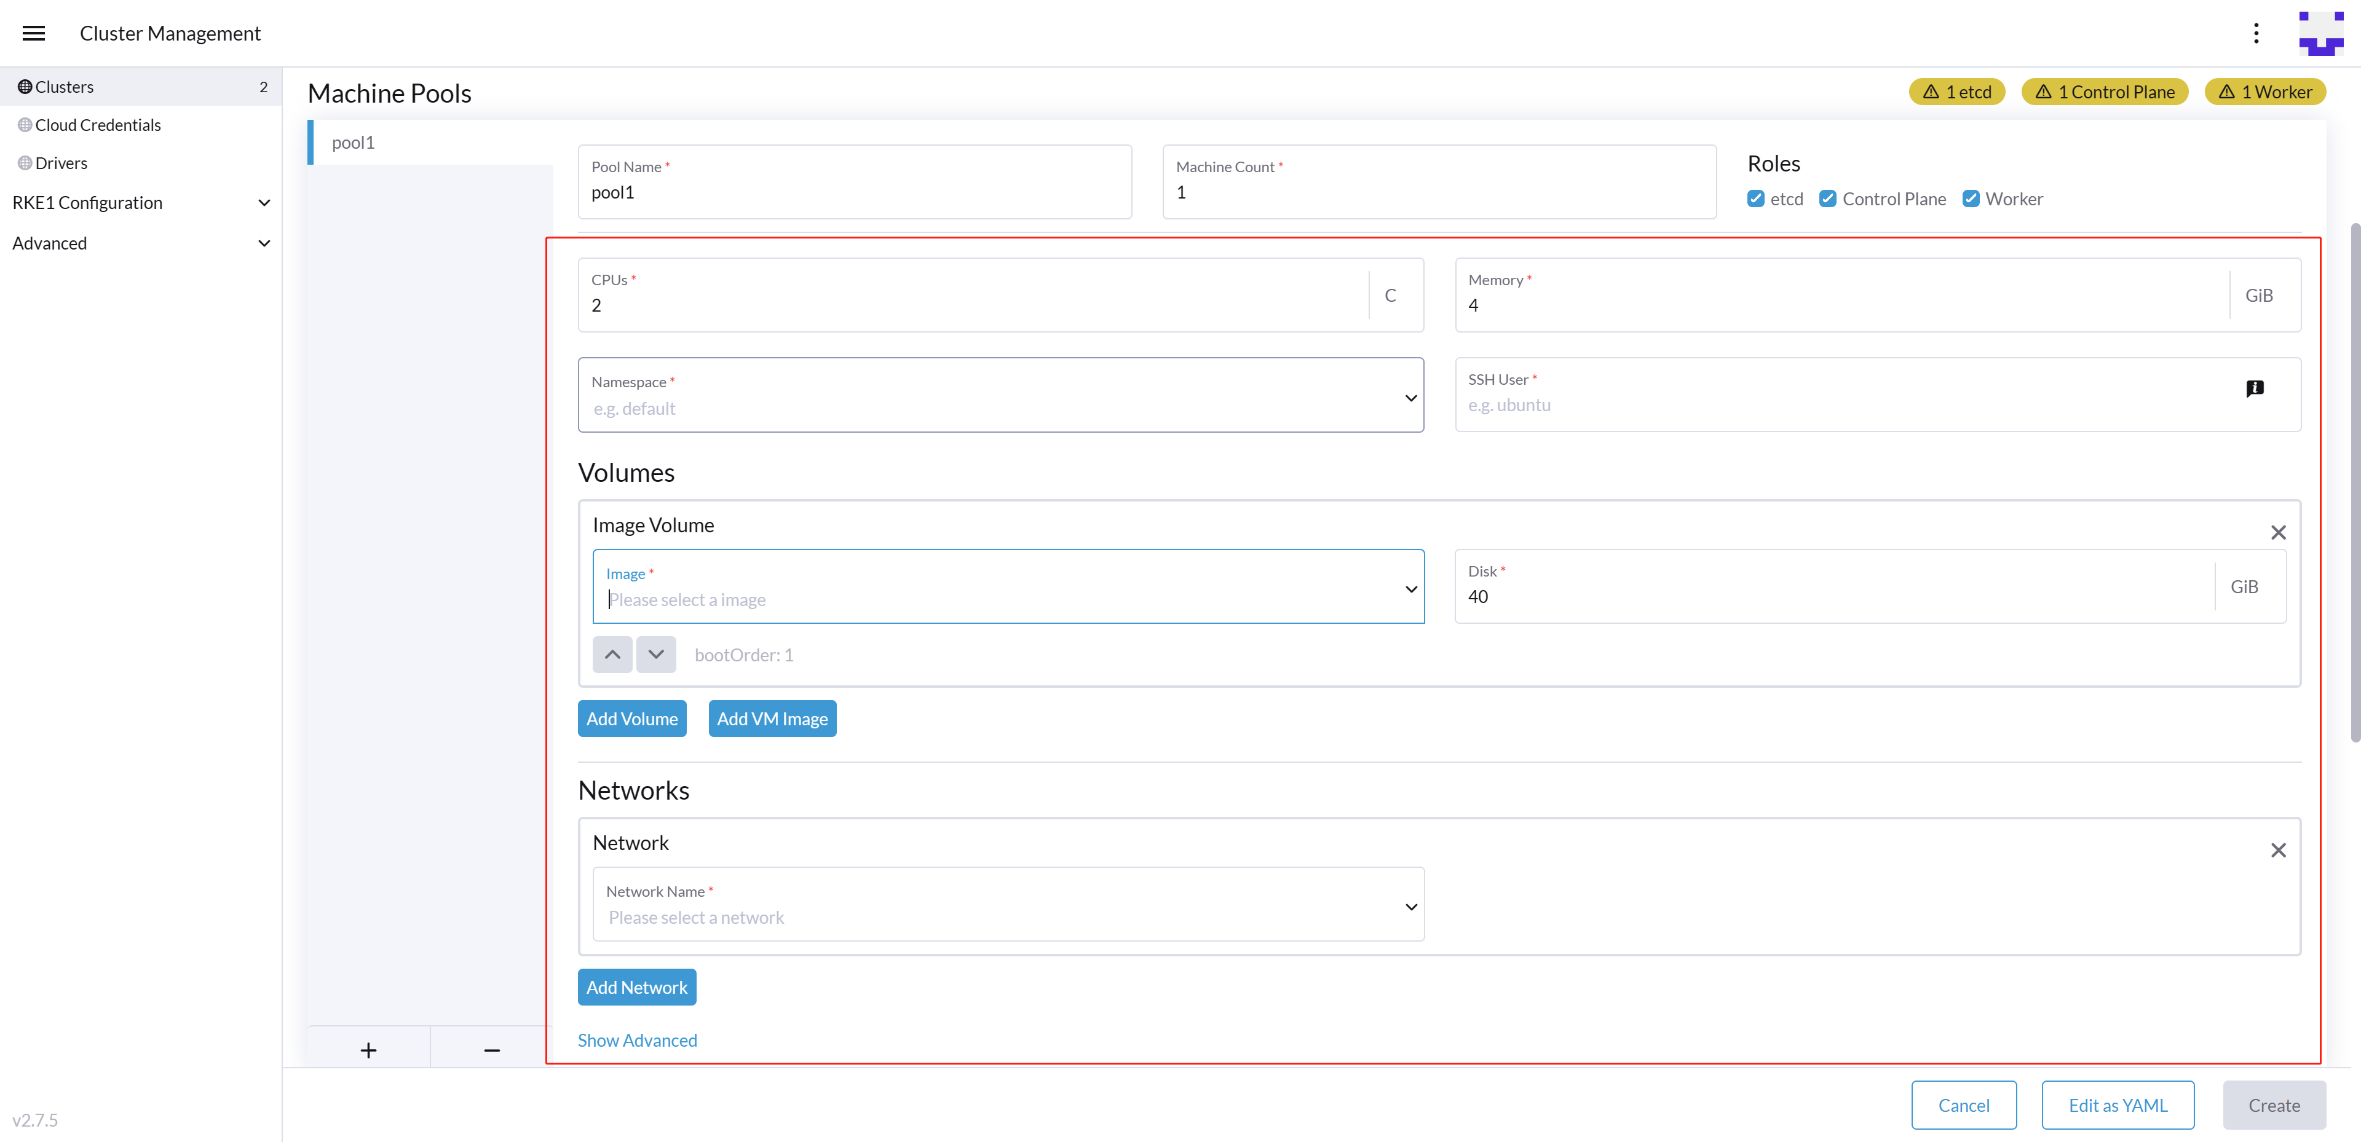Uncheck the etcd role checkbox
The image size is (2361, 1142).
(x=1755, y=199)
